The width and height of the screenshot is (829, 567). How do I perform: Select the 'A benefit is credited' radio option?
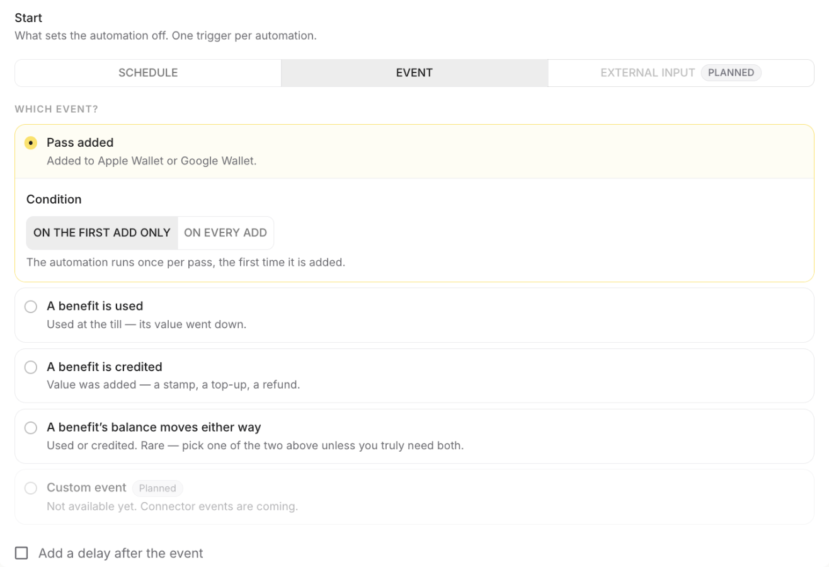(x=31, y=367)
